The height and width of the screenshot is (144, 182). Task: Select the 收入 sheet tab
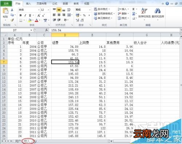click(27, 141)
